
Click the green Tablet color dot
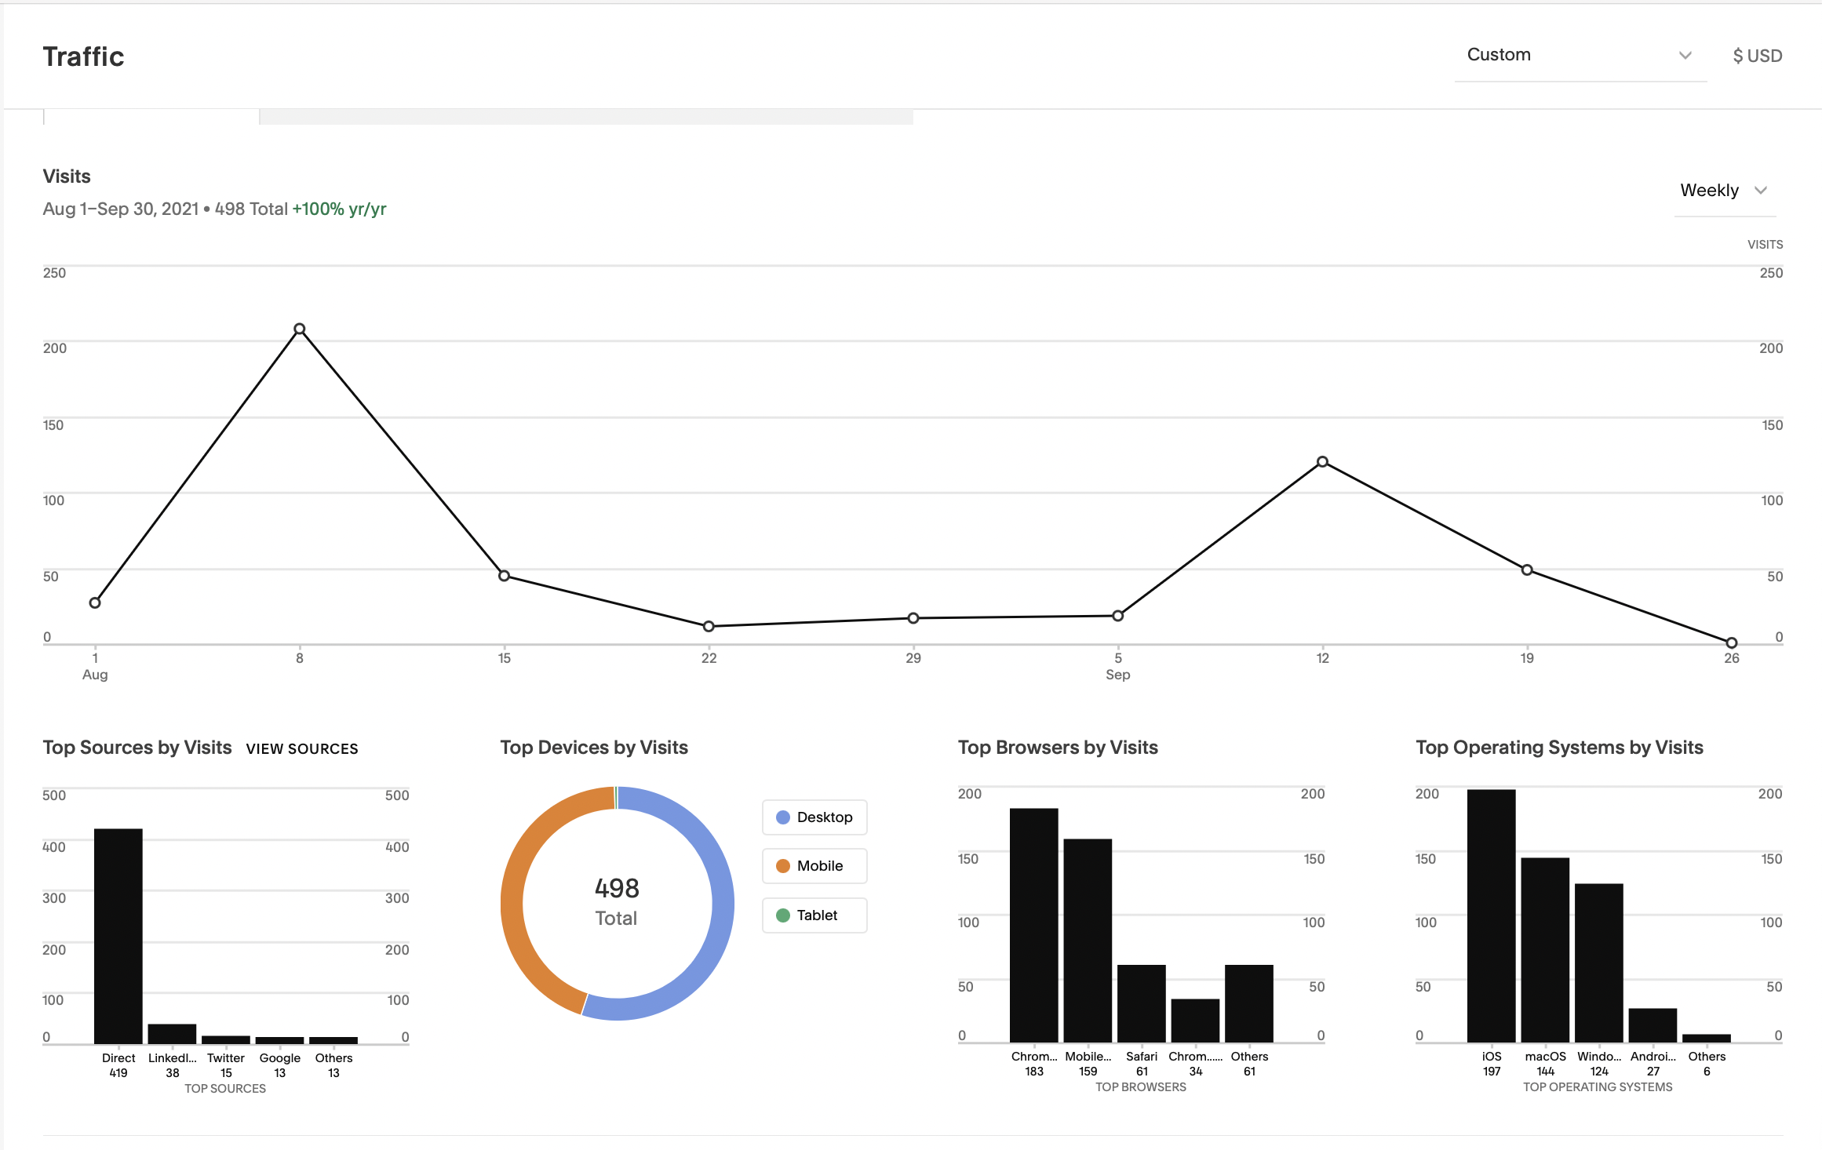click(x=782, y=915)
